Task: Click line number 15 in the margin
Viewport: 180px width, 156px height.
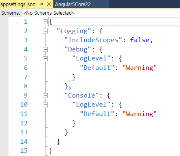Action: tap(24, 151)
